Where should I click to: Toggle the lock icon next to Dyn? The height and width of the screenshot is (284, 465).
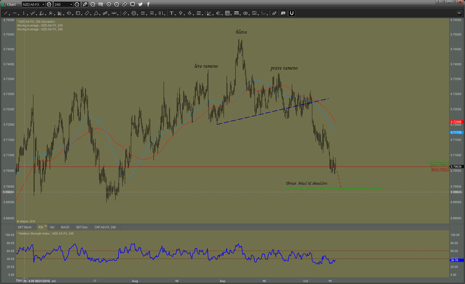(25, 280)
